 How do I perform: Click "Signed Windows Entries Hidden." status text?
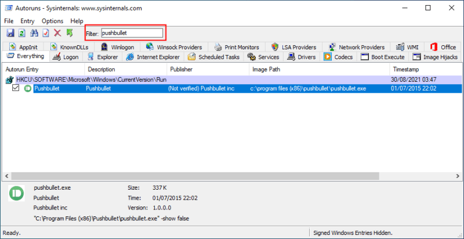[353, 233]
